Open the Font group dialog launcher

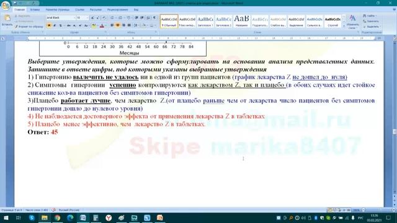pos(105,32)
